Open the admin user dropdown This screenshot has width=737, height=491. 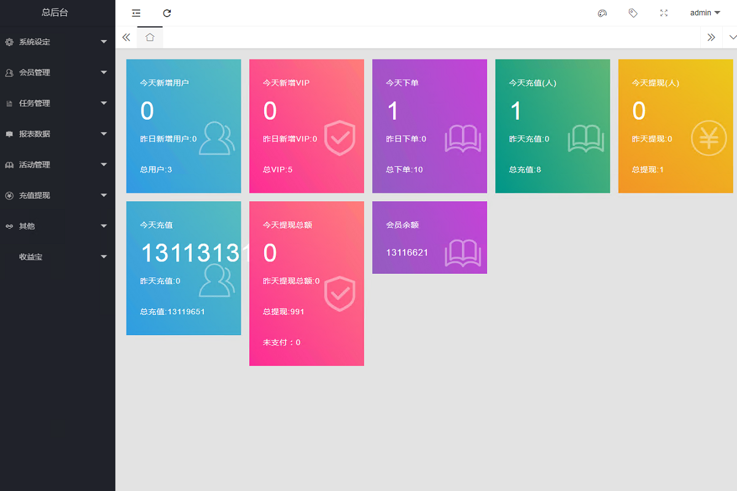point(704,13)
